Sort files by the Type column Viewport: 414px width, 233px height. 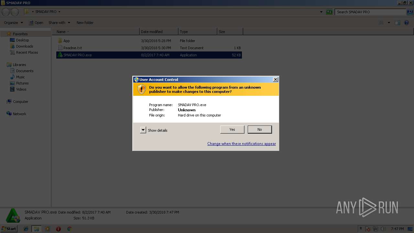click(198, 32)
